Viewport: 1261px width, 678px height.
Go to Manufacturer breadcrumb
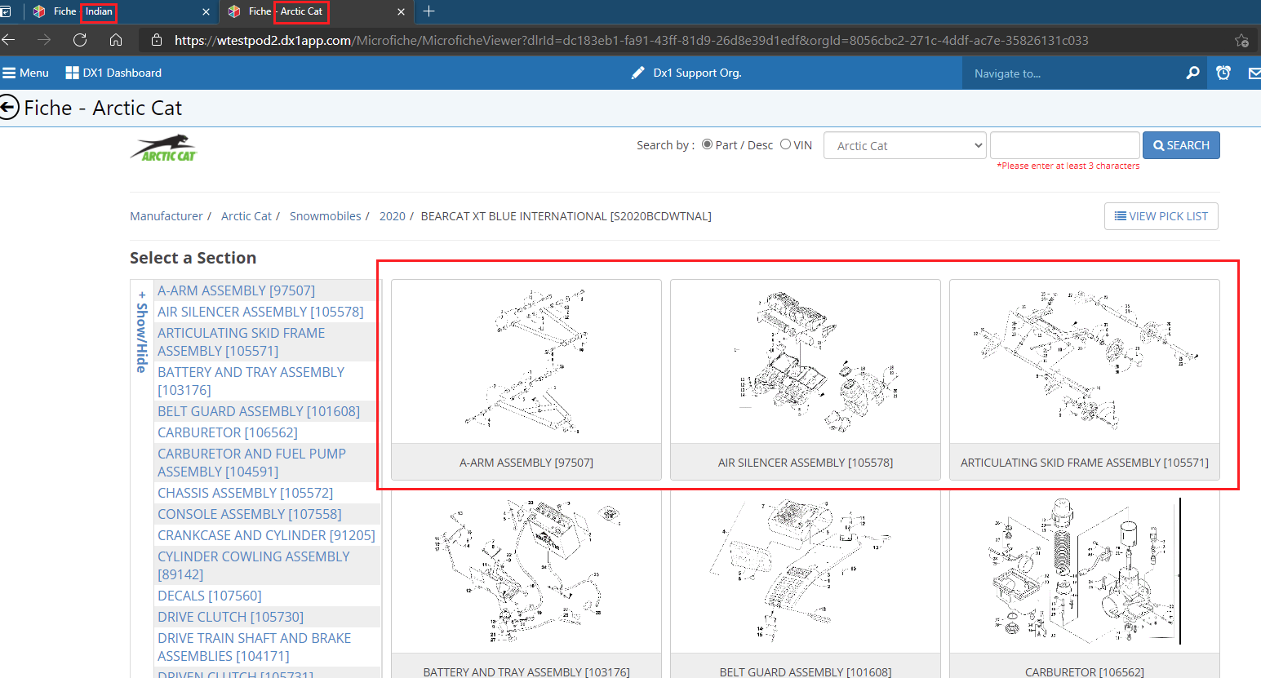tap(167, 216)
